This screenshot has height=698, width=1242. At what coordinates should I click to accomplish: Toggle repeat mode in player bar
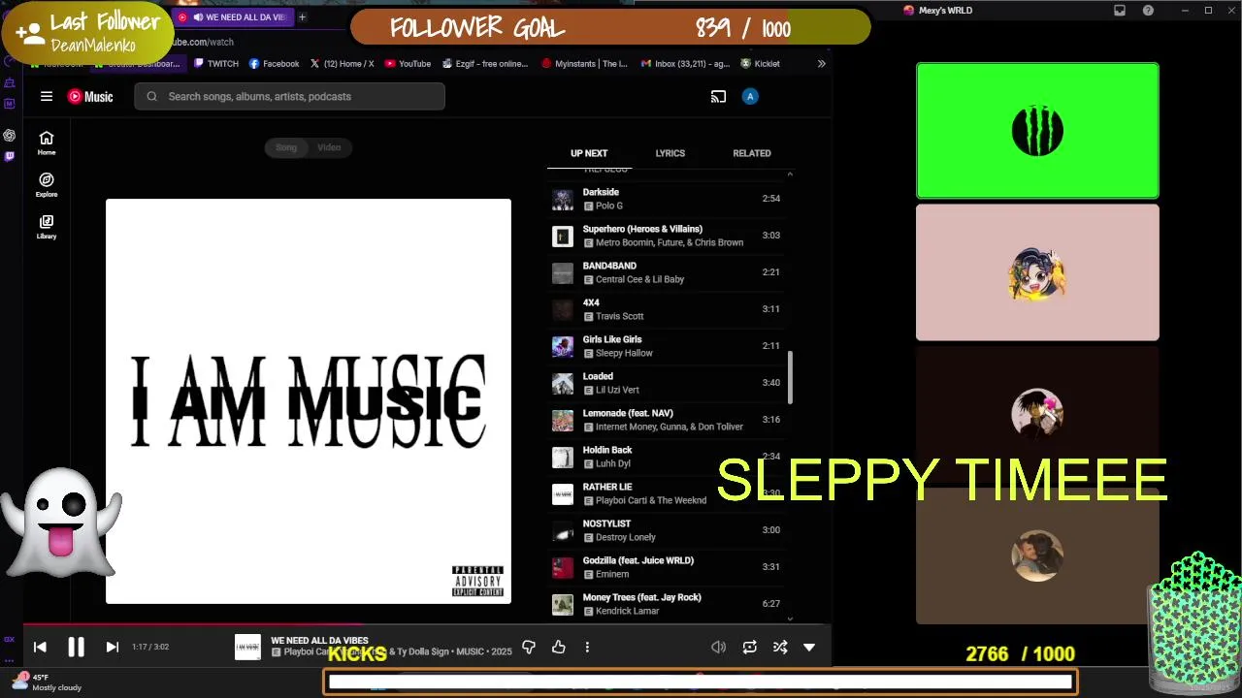(749, 647)
